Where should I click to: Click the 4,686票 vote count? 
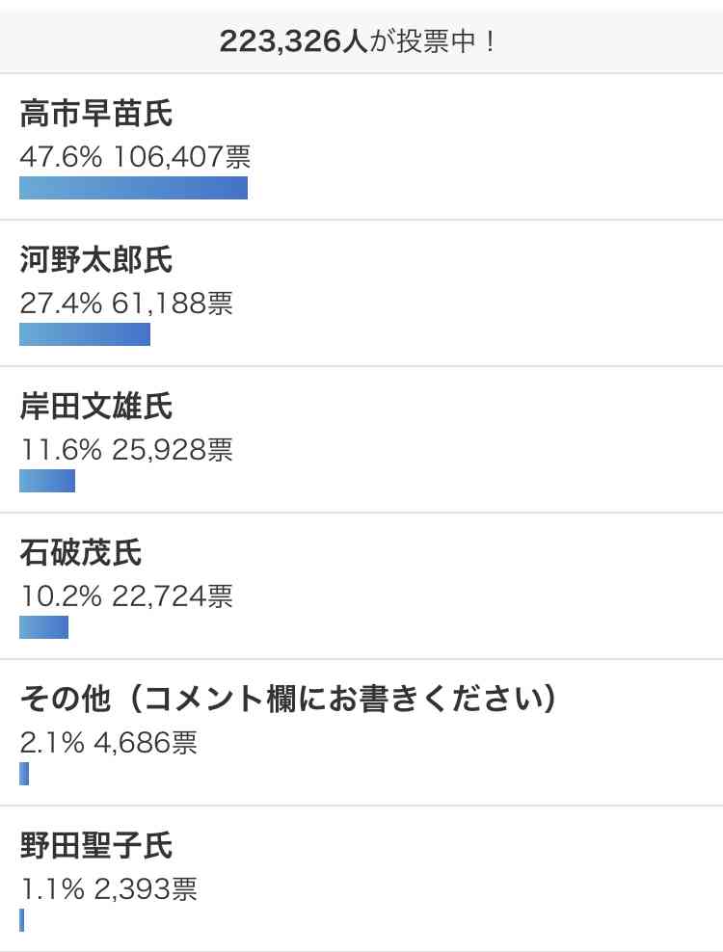(x=146, y=743)
